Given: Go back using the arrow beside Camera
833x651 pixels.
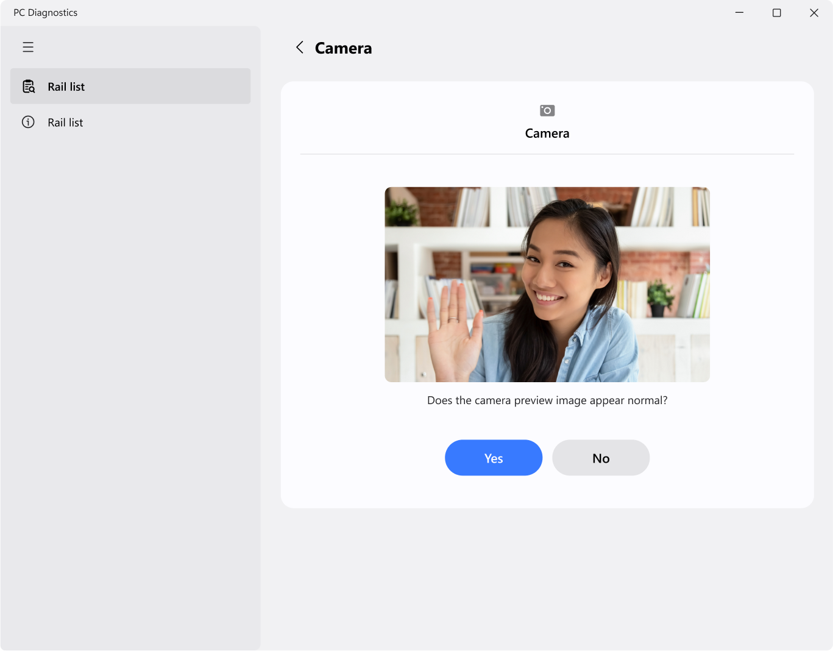Looking at the screenshot, I should [300, 48].
